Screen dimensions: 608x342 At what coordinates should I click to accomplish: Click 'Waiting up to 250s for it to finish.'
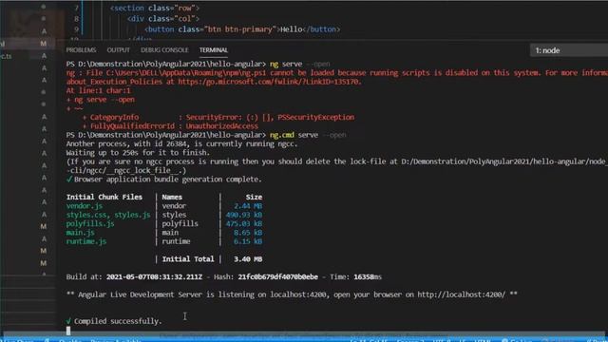pyautogui.click(x=138, y=153)
